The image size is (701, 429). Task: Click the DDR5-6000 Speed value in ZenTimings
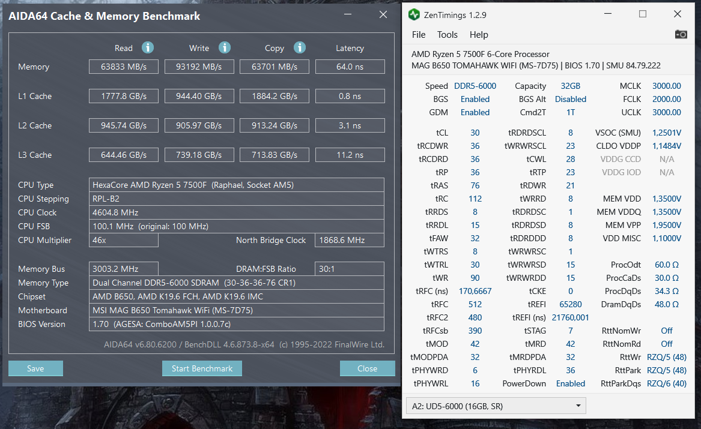(x=475, y=86)
